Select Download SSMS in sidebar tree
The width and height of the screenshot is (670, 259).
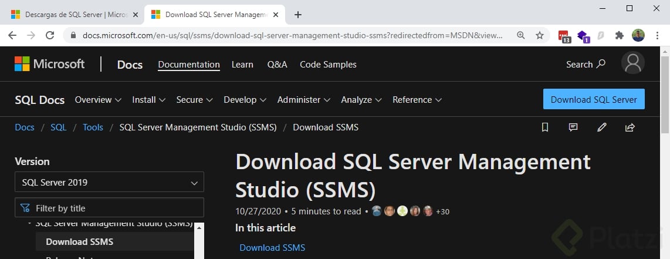click(x=114, y=241)
